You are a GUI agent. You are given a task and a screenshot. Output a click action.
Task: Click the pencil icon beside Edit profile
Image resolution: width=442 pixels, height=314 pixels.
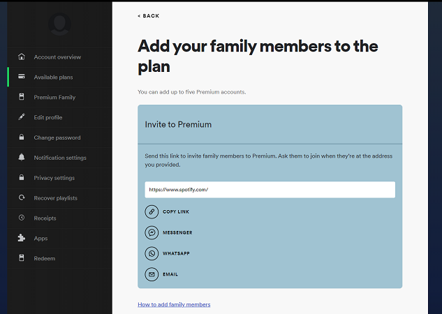[22, 117]
